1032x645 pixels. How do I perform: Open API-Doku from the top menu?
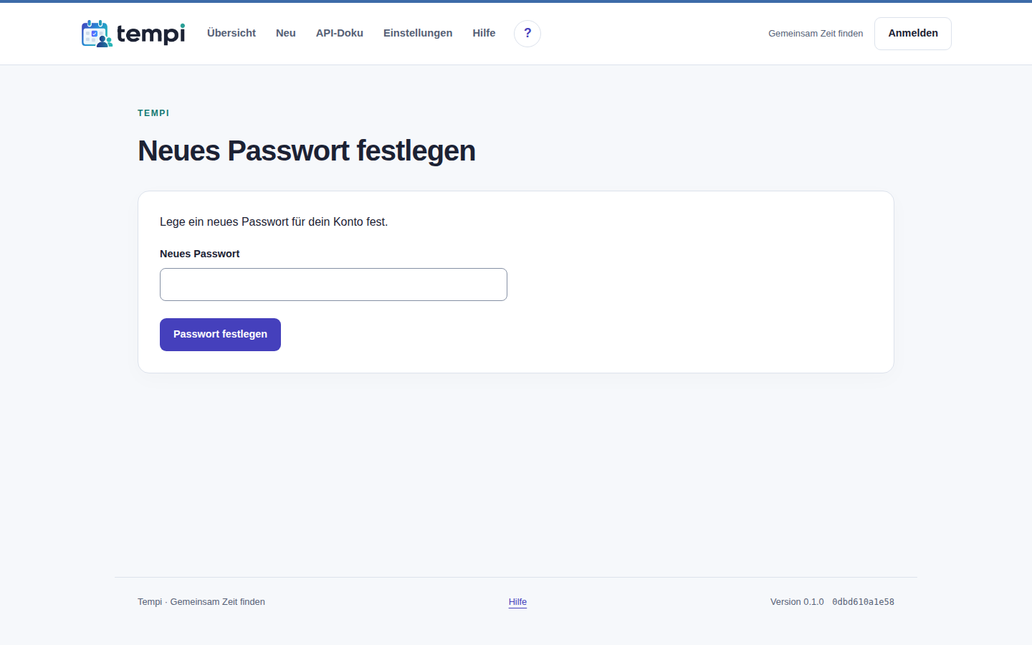pyautogui.click(x=340, y=33)
